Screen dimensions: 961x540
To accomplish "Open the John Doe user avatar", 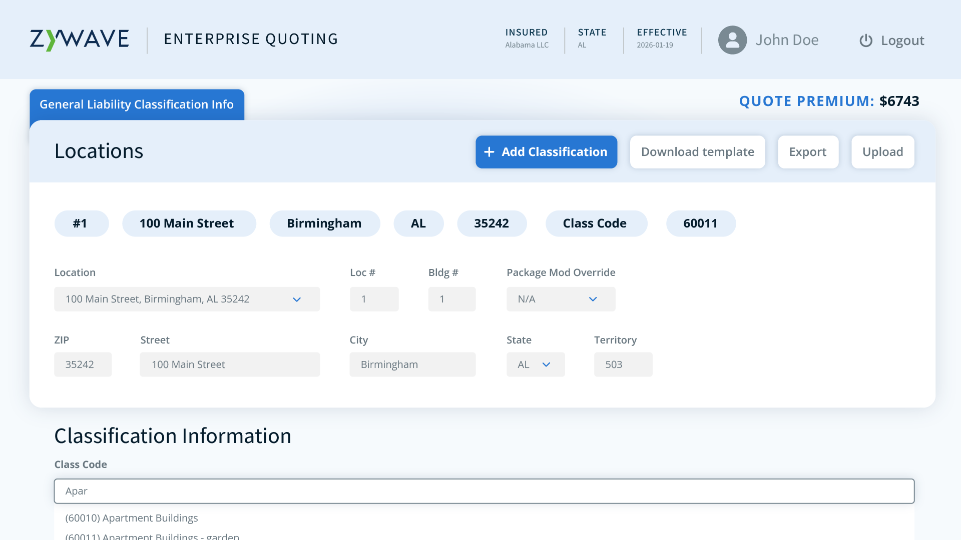I will 732,40.
